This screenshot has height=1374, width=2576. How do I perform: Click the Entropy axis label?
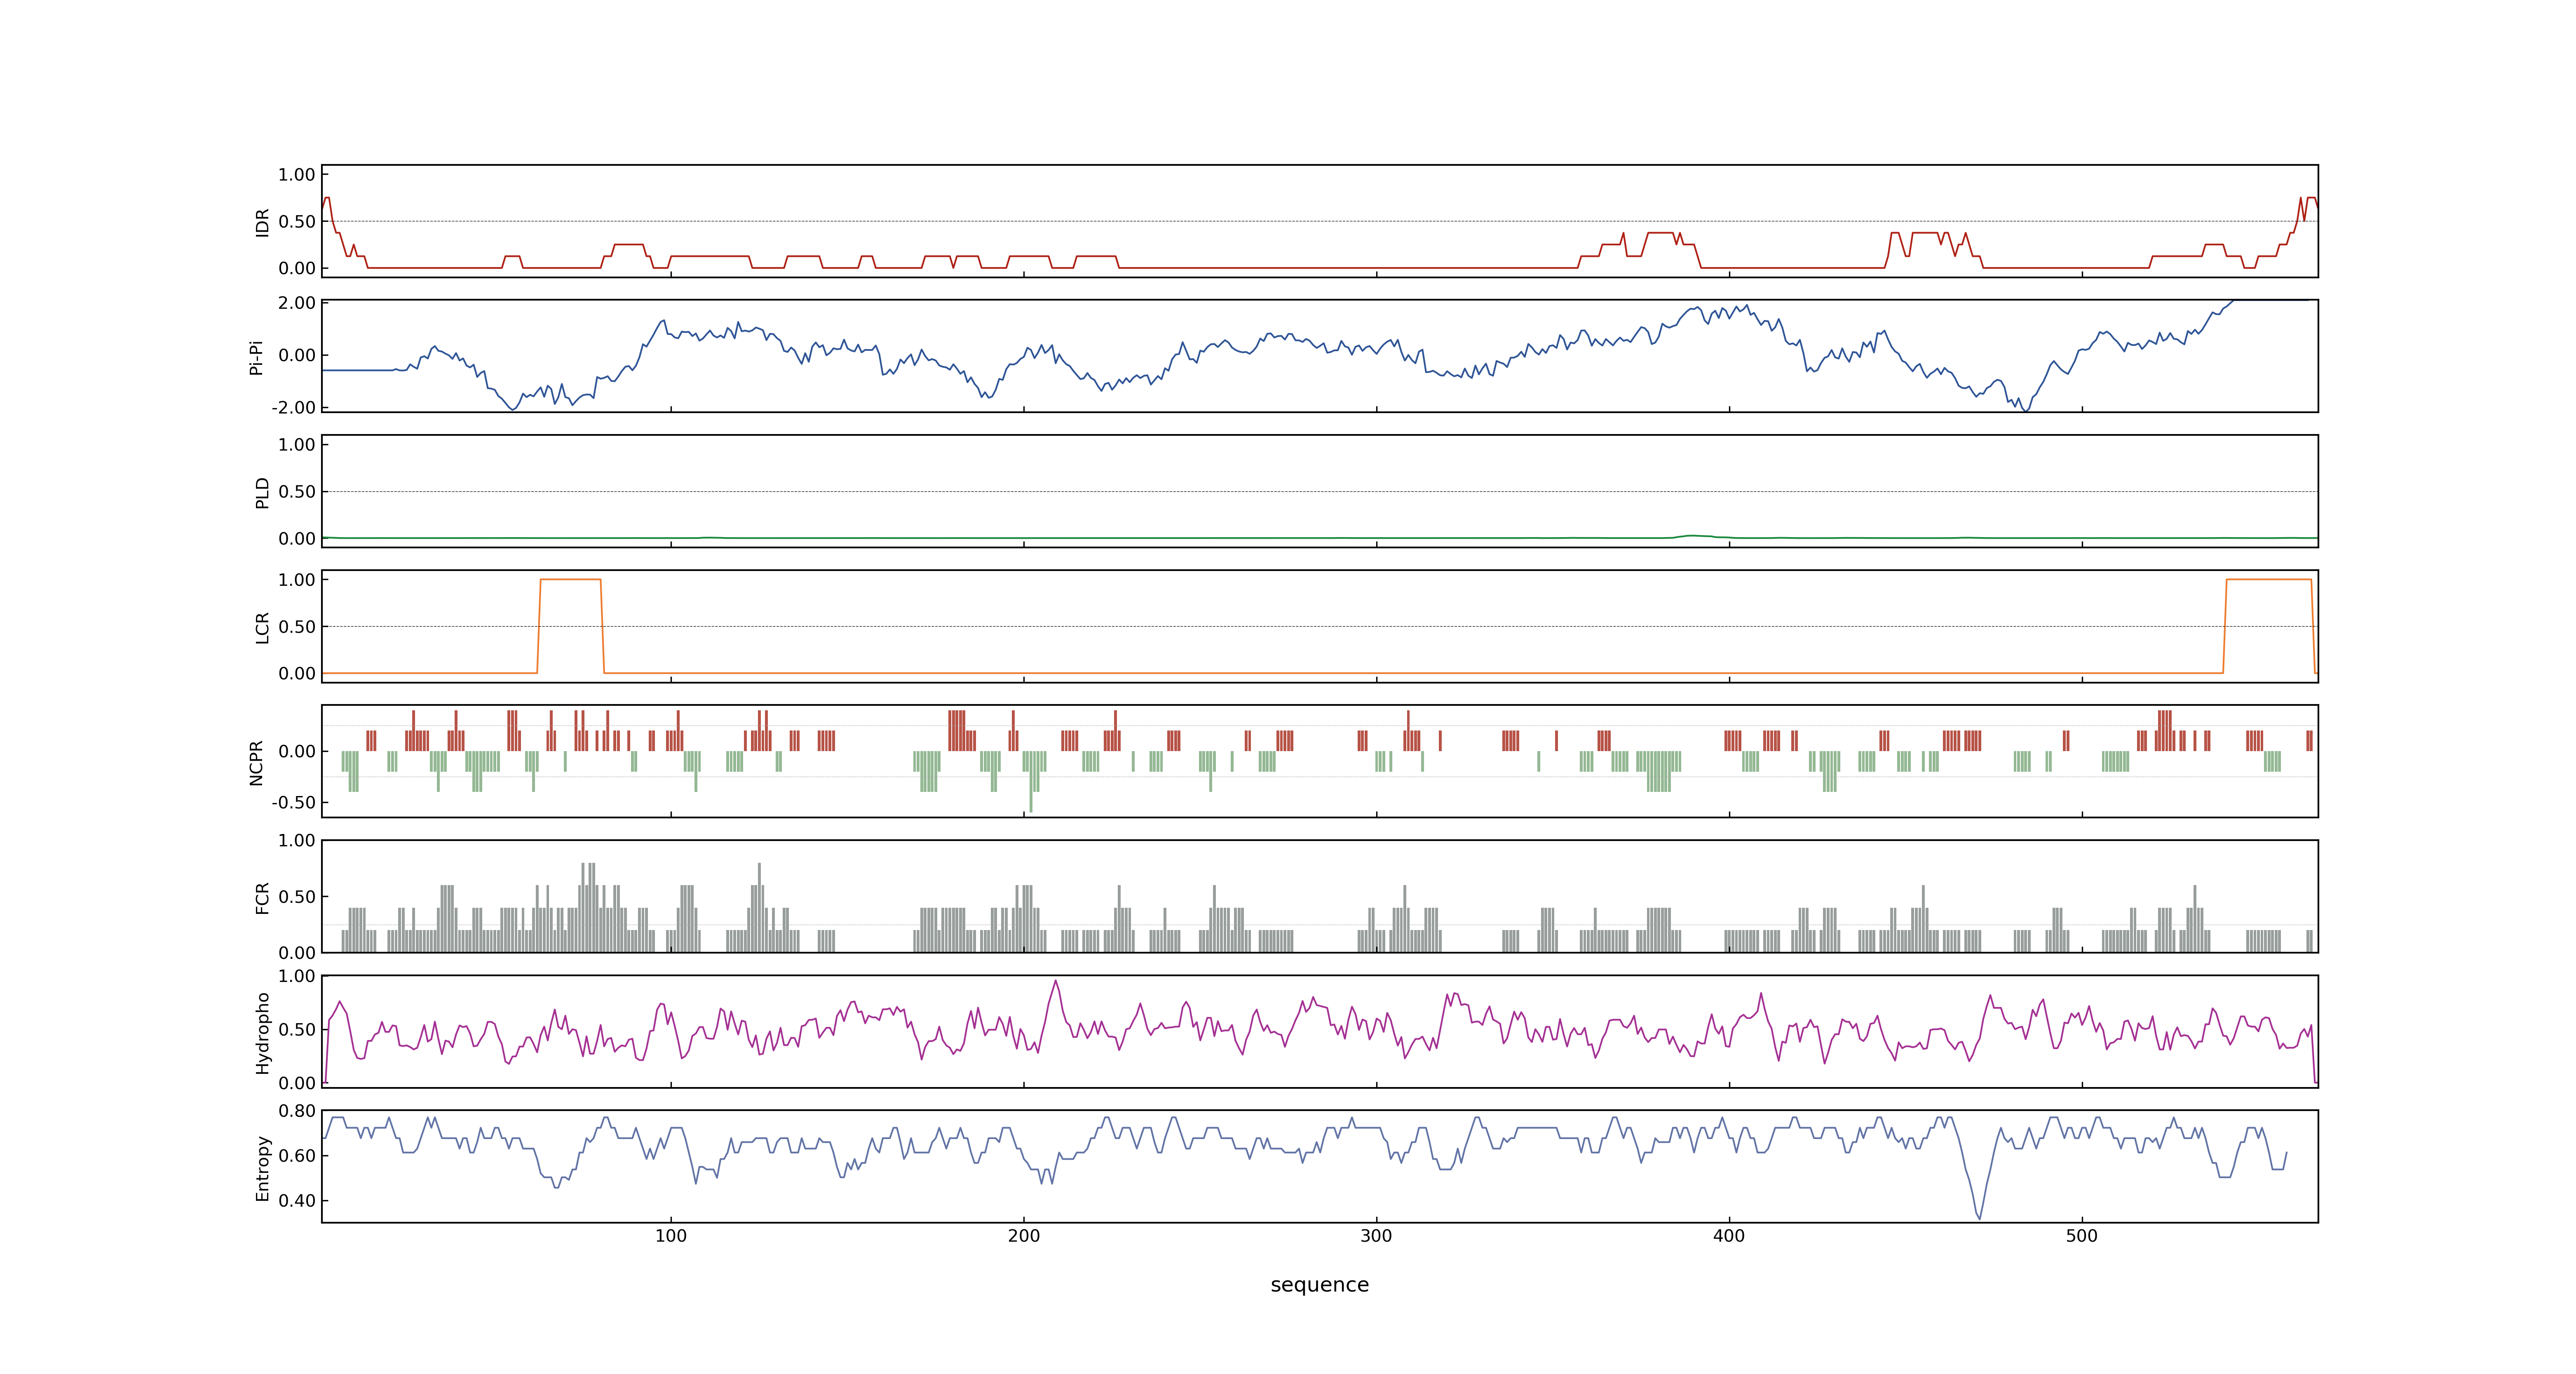(262, 1168)
